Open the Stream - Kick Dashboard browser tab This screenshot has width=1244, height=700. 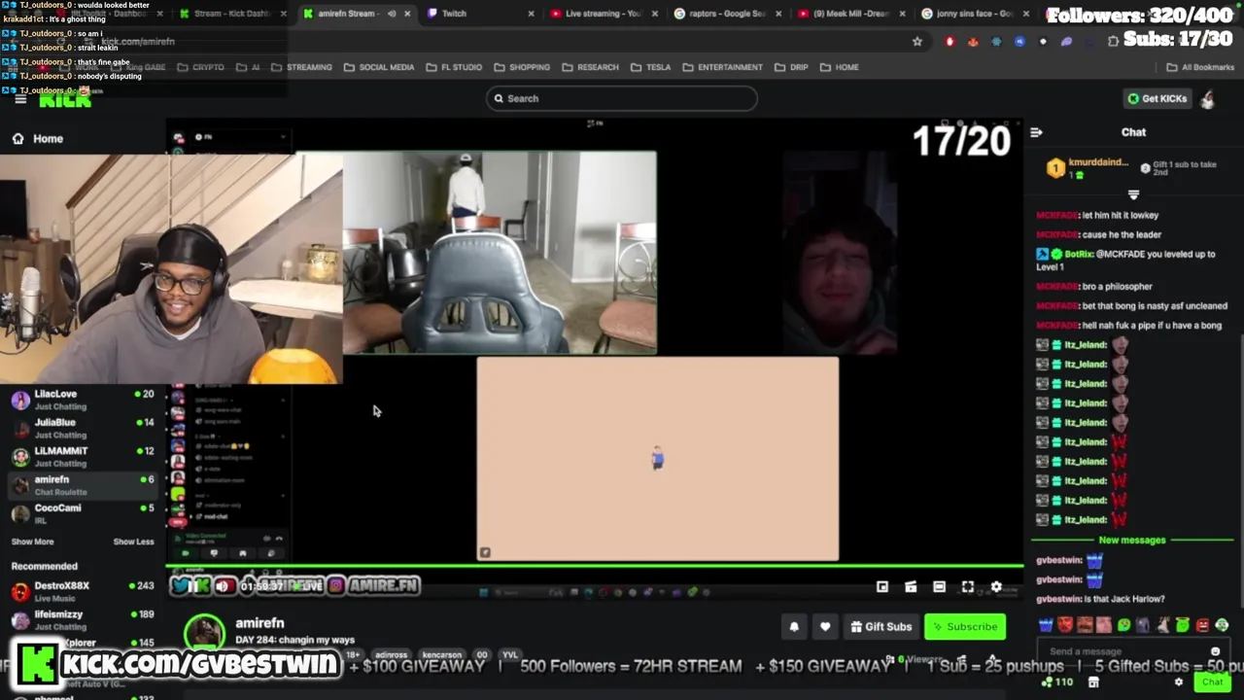231,14
